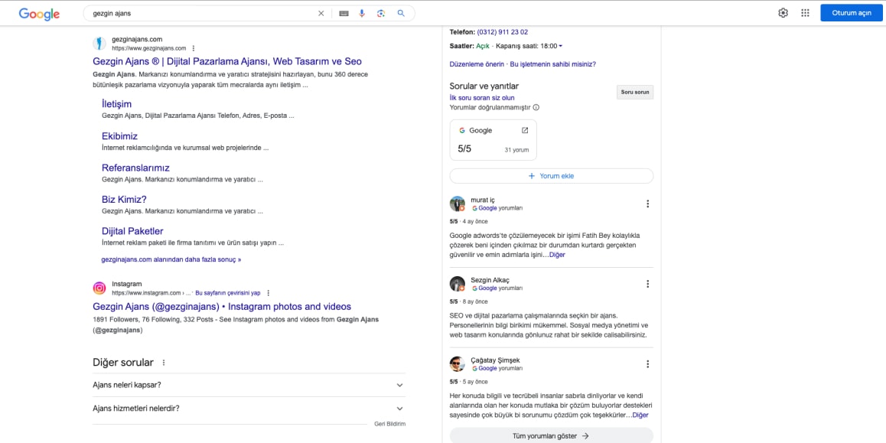Screen dimensions: 886x443
Task: Open the İletişim sitelink
Action: (x=116, y=104)
